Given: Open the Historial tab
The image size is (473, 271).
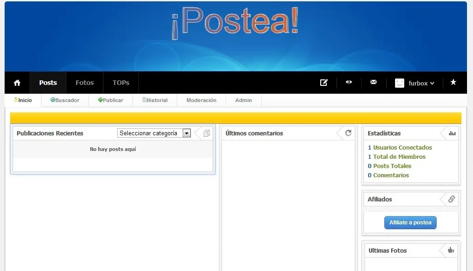Looking at the screenshot, I should tap(155, 100).
